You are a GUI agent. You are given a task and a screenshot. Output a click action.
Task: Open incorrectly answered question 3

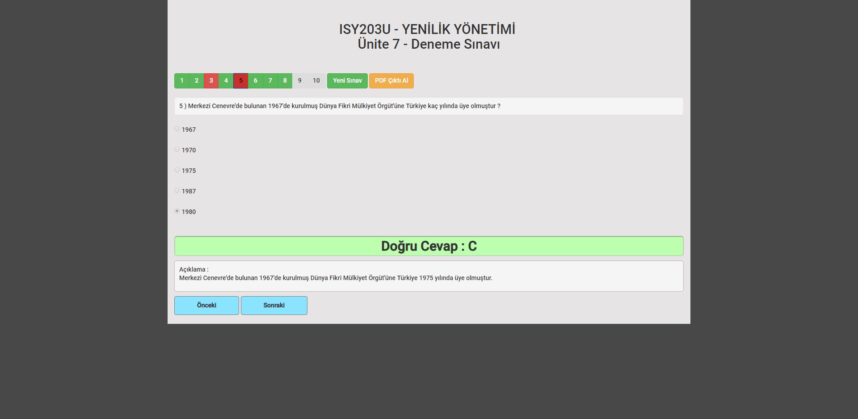(211, 81)
